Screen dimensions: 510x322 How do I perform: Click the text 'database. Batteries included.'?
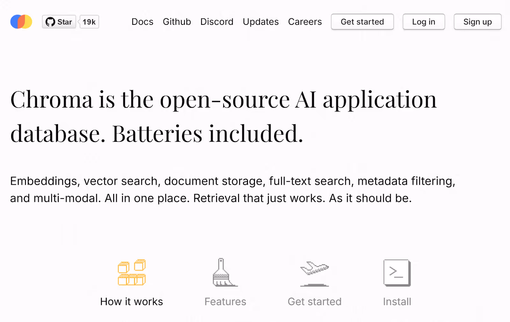click(x=157, y=133)
